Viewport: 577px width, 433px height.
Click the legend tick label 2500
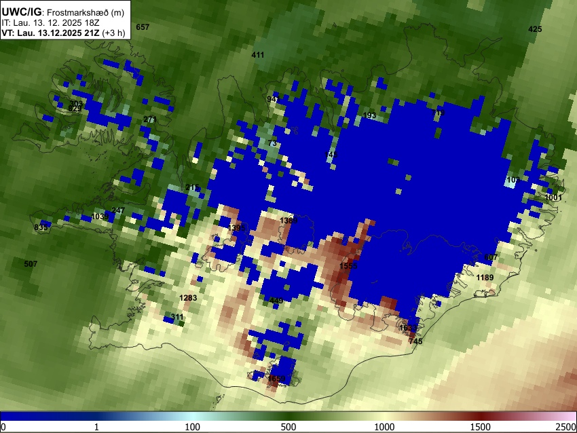pos(566,427)
